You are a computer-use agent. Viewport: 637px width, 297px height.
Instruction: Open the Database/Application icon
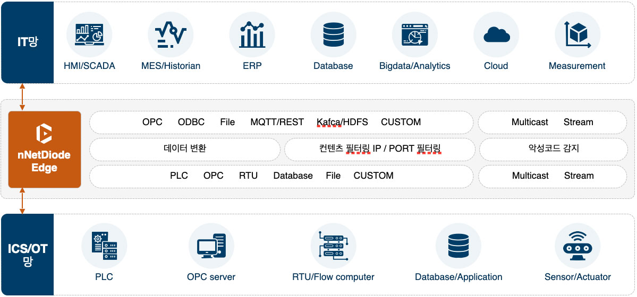[458, 246]
